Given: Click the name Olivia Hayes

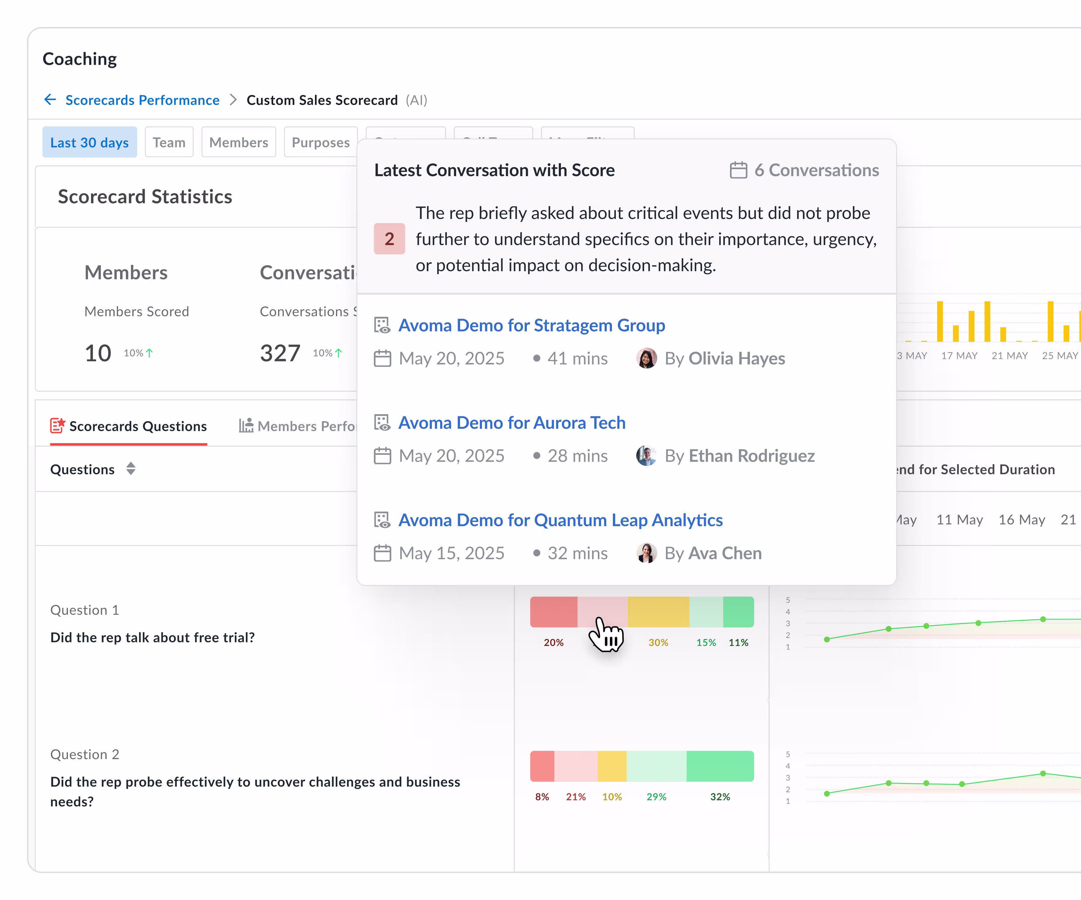Looking at the screenshot, I should click(x=737, y=358).
